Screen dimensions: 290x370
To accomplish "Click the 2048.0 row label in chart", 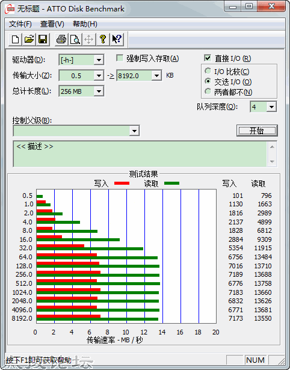I will [22, 301].
